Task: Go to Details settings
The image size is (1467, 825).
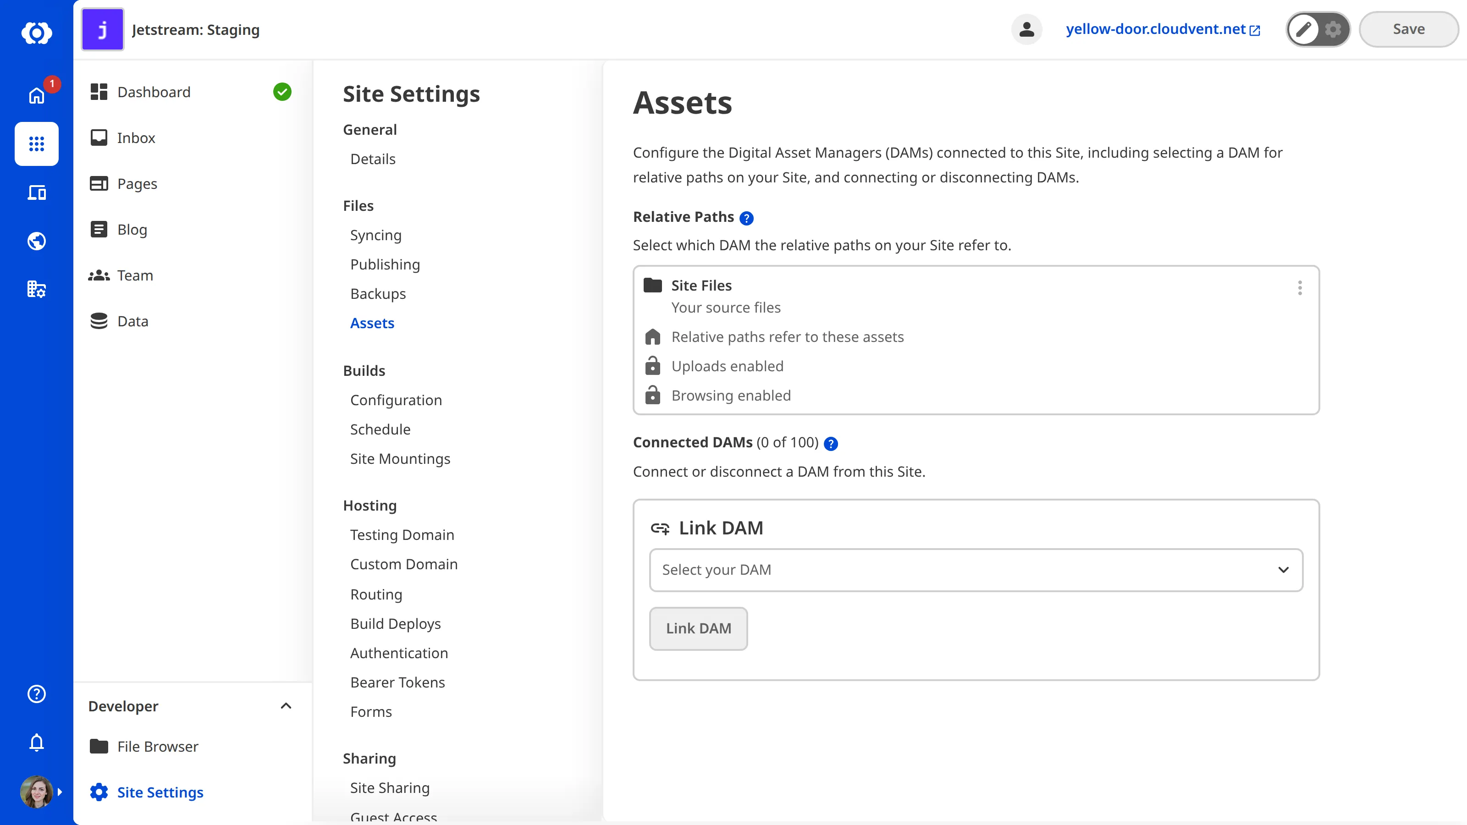Action: pyautogui.click(x=372, y=159)
